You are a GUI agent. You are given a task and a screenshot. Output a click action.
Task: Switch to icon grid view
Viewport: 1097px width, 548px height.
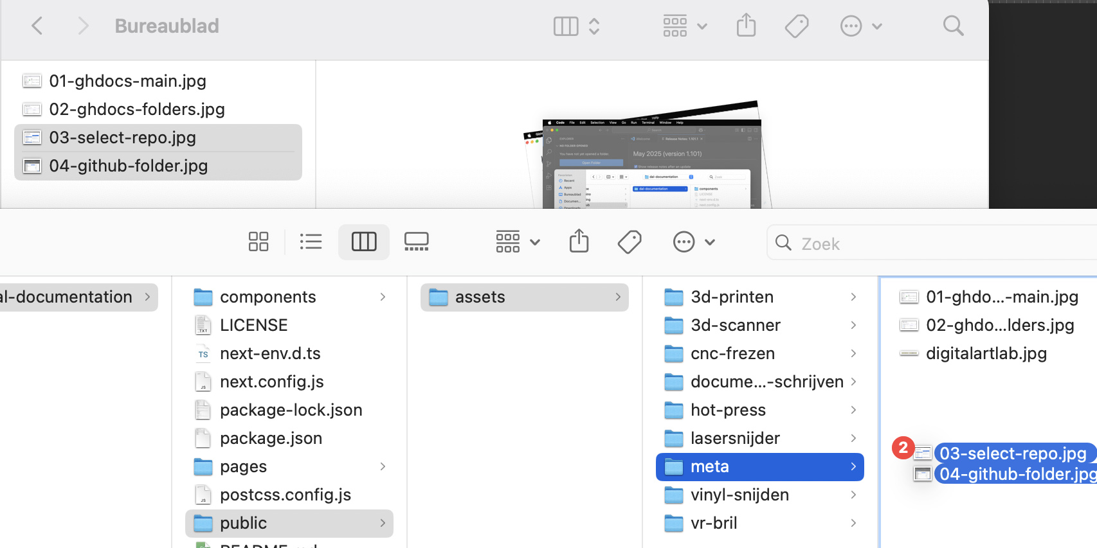click(258, 242)
